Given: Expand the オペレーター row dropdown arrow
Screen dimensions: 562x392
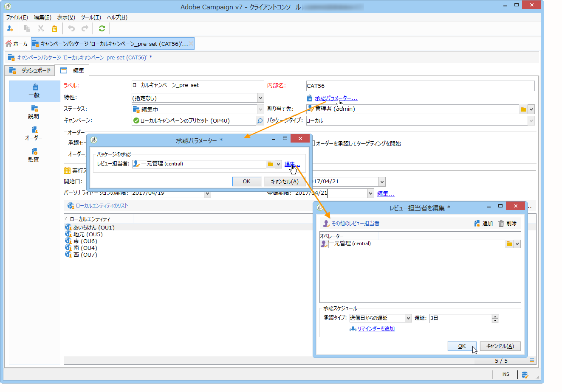Looking at the screenshot, I should 517,244.
